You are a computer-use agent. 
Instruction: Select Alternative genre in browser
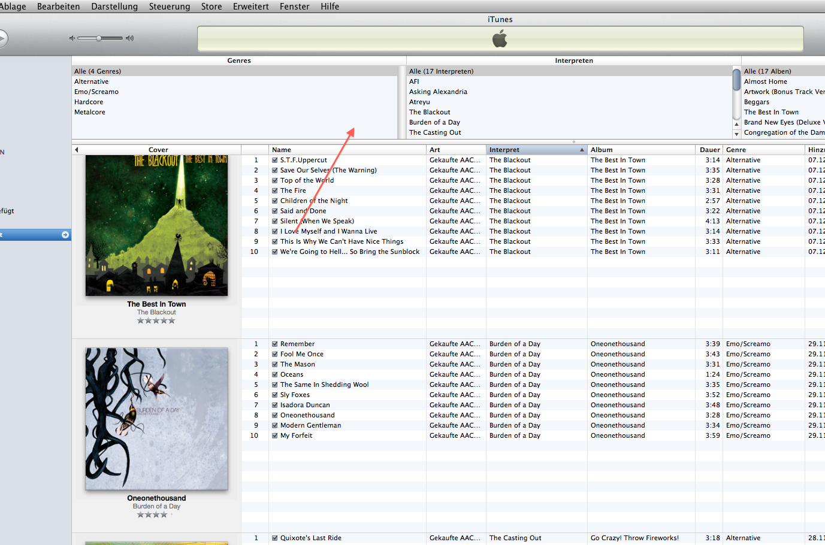pos(235,81)
